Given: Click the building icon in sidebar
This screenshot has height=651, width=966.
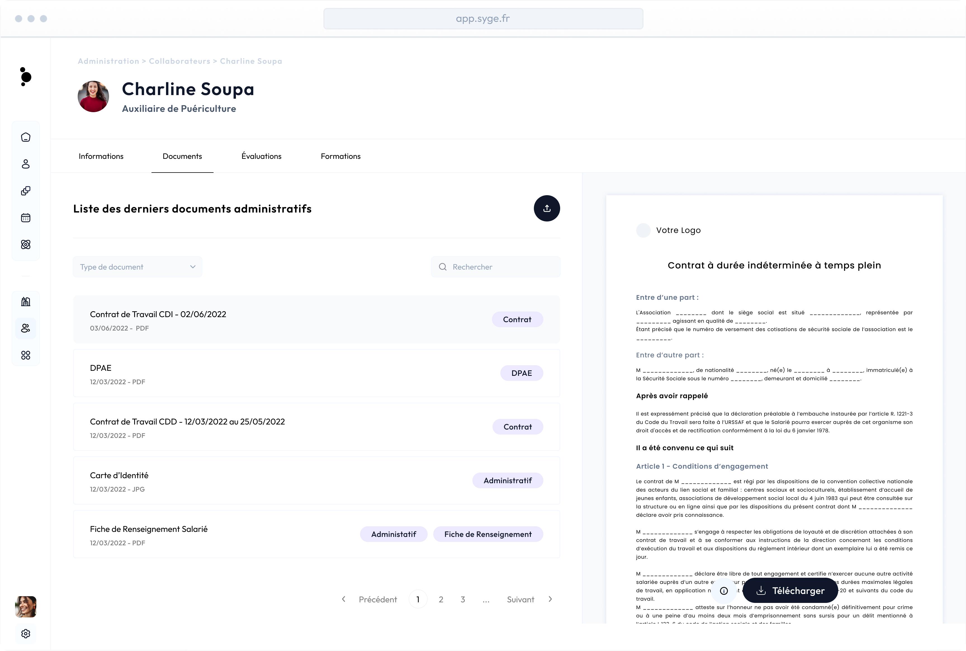Looking at the screenshot, I should 26,302.
